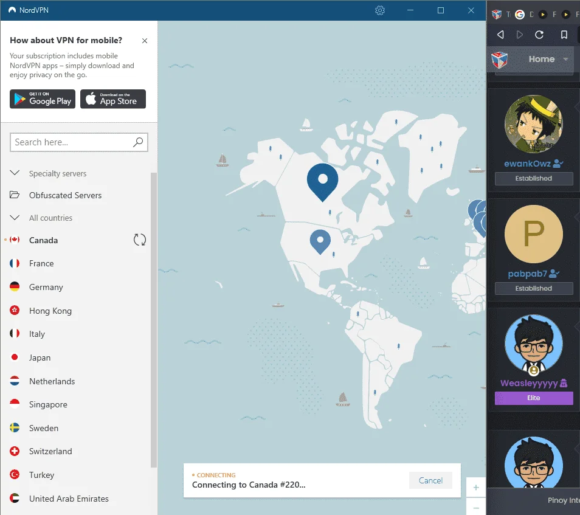Cancel the Canada #220 connection

[x=430, y=480]
